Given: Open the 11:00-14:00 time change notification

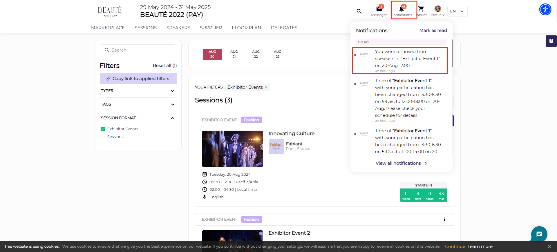Looking at the screenshot, I should [400, 141].
